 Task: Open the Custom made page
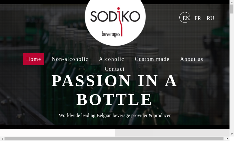point(152,59)
